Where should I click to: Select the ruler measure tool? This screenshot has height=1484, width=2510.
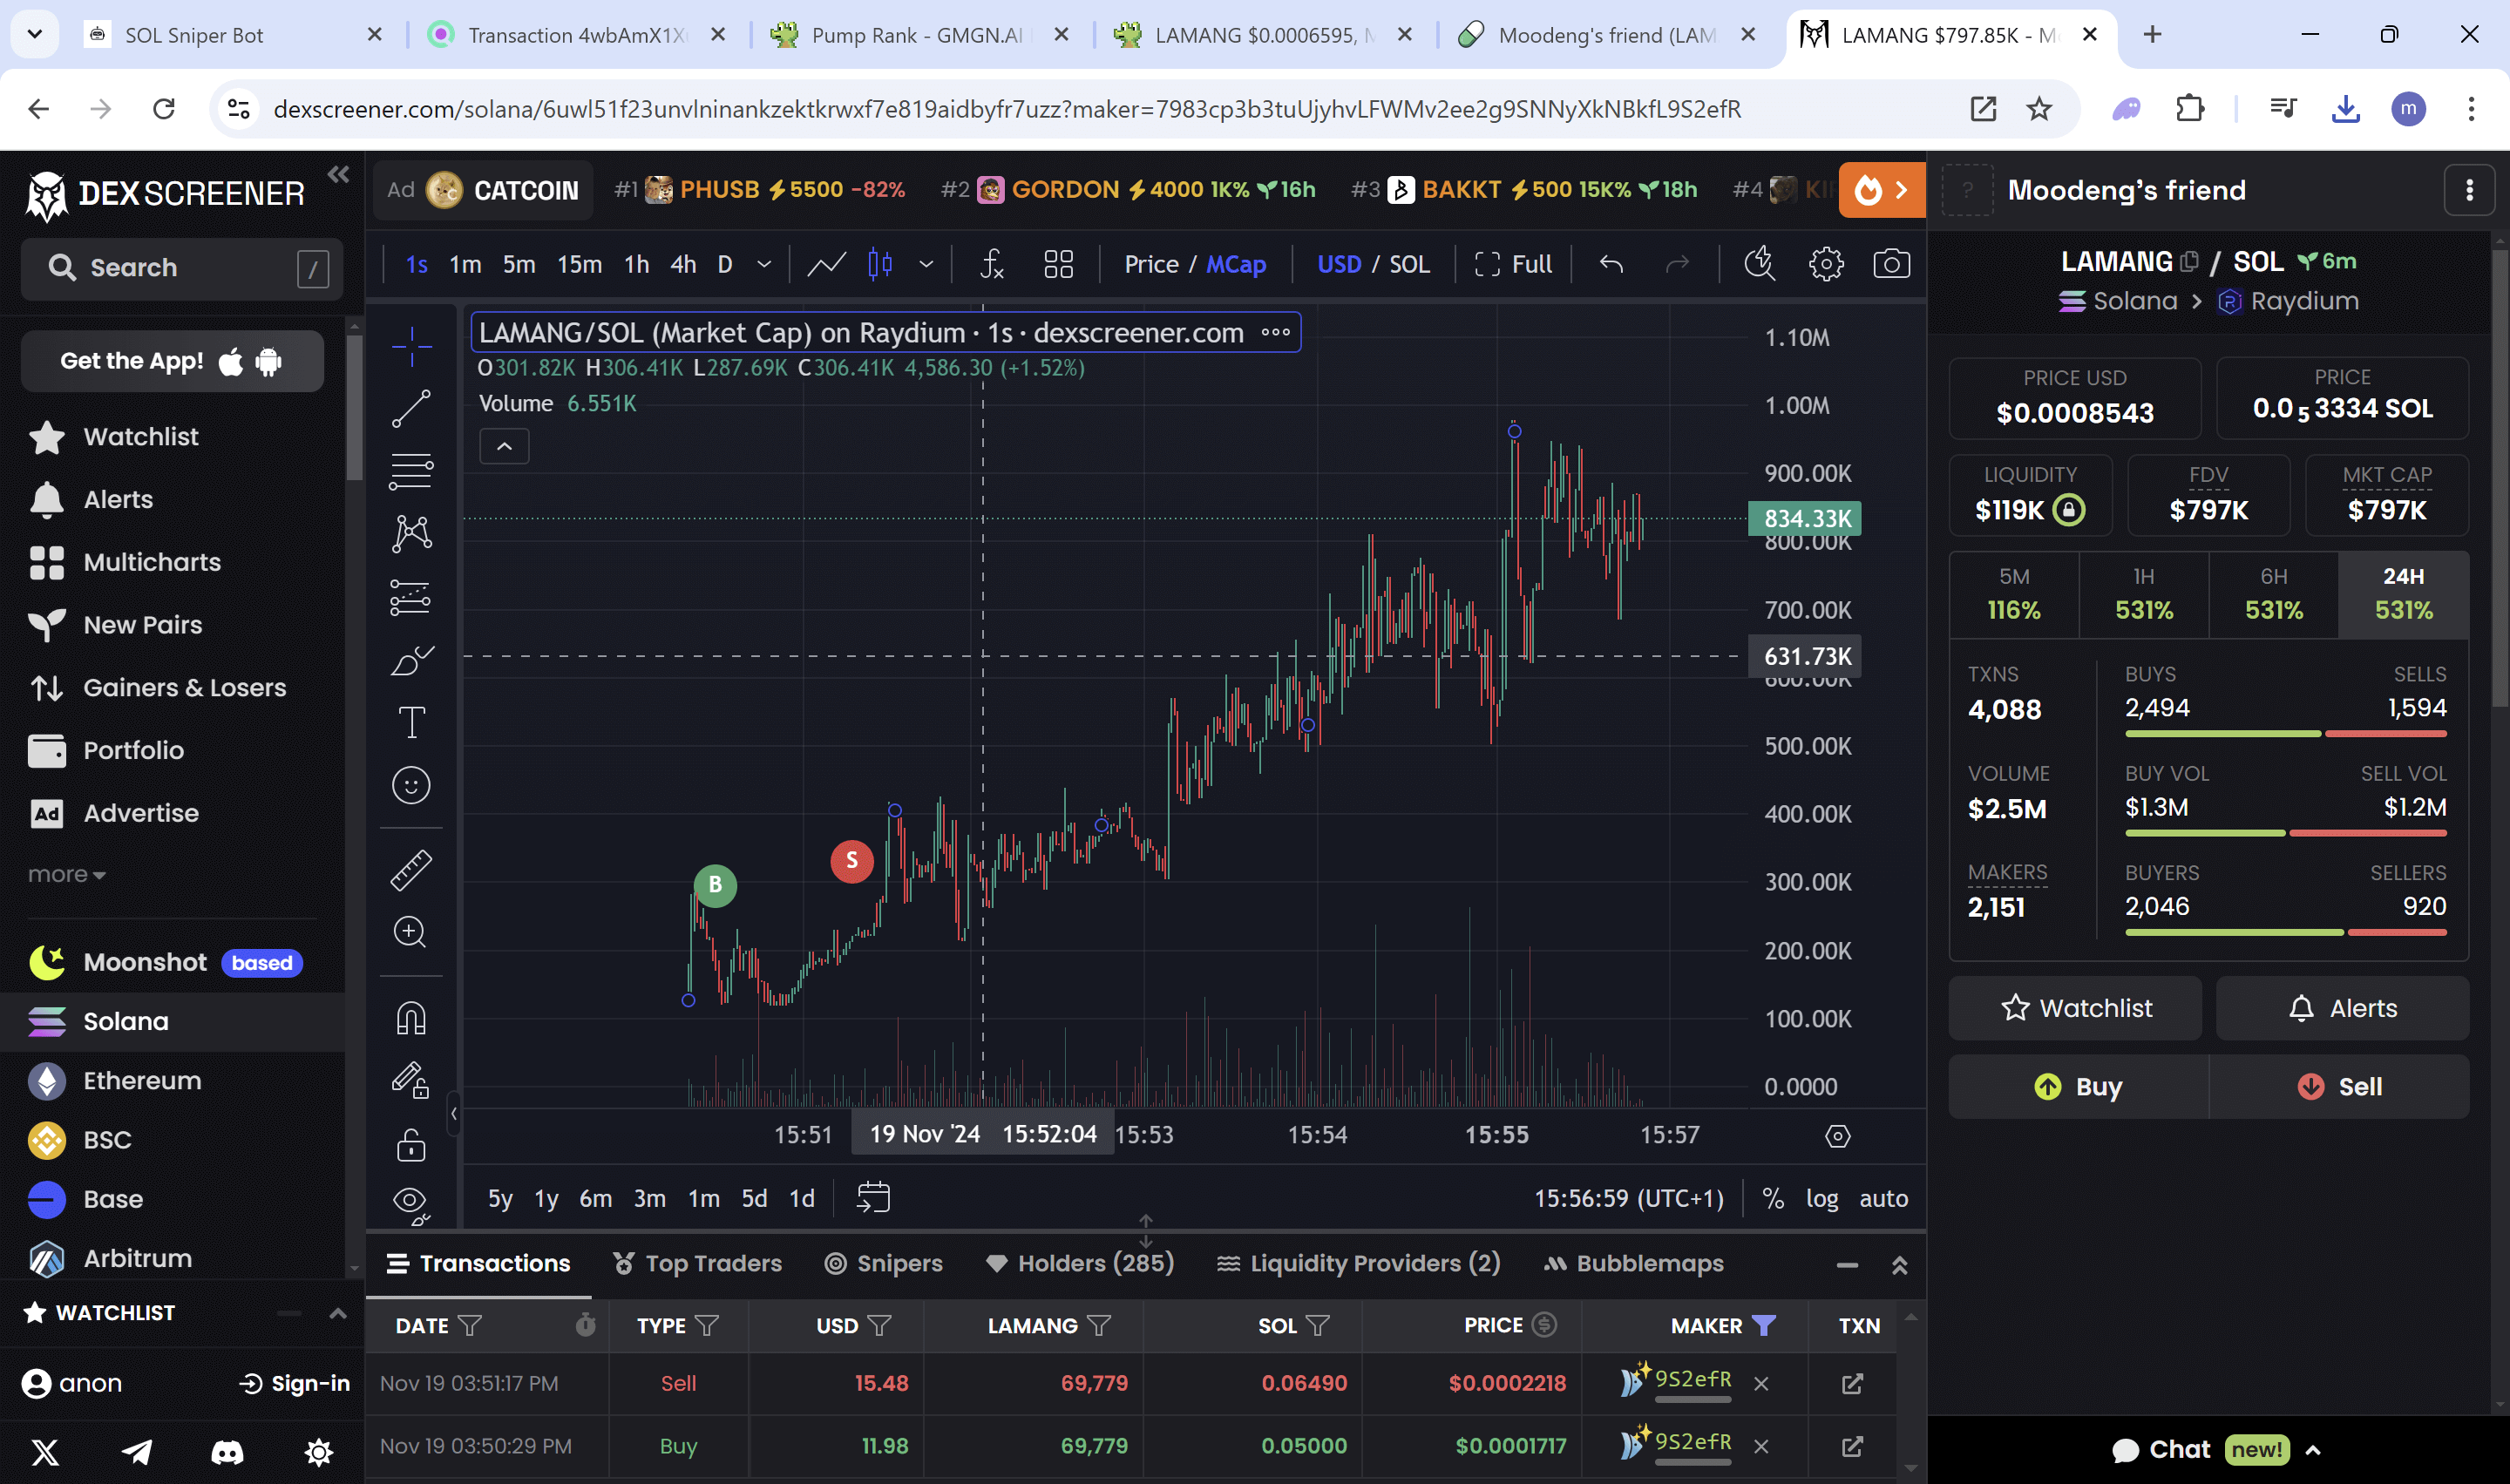[411, 870]
